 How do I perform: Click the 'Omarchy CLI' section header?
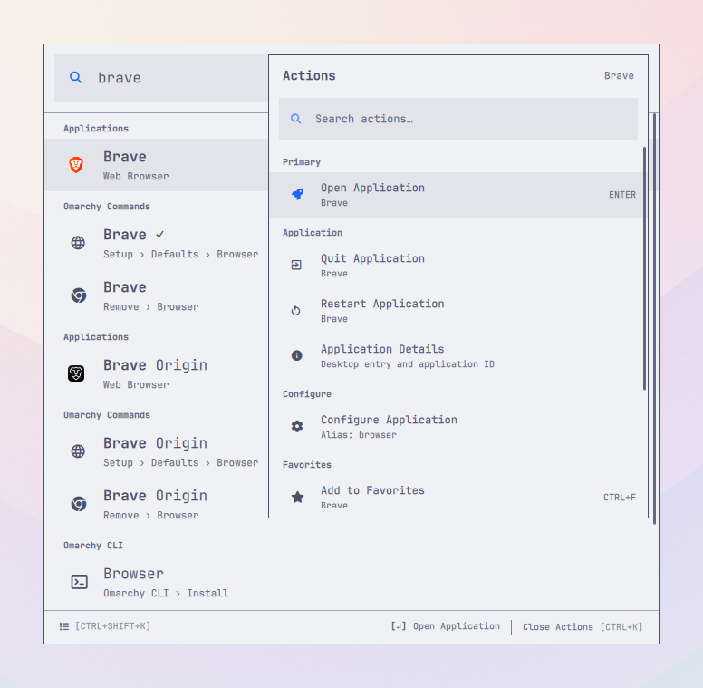pos(93,546)
